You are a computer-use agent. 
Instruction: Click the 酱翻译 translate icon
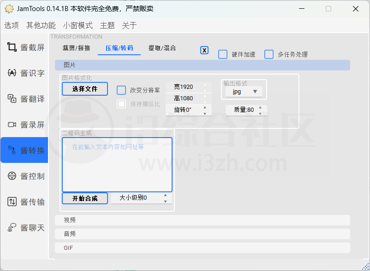12,98
